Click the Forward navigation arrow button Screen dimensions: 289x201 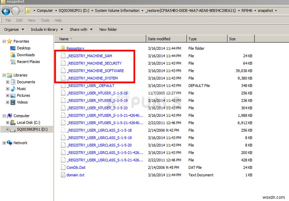point(16,11)
